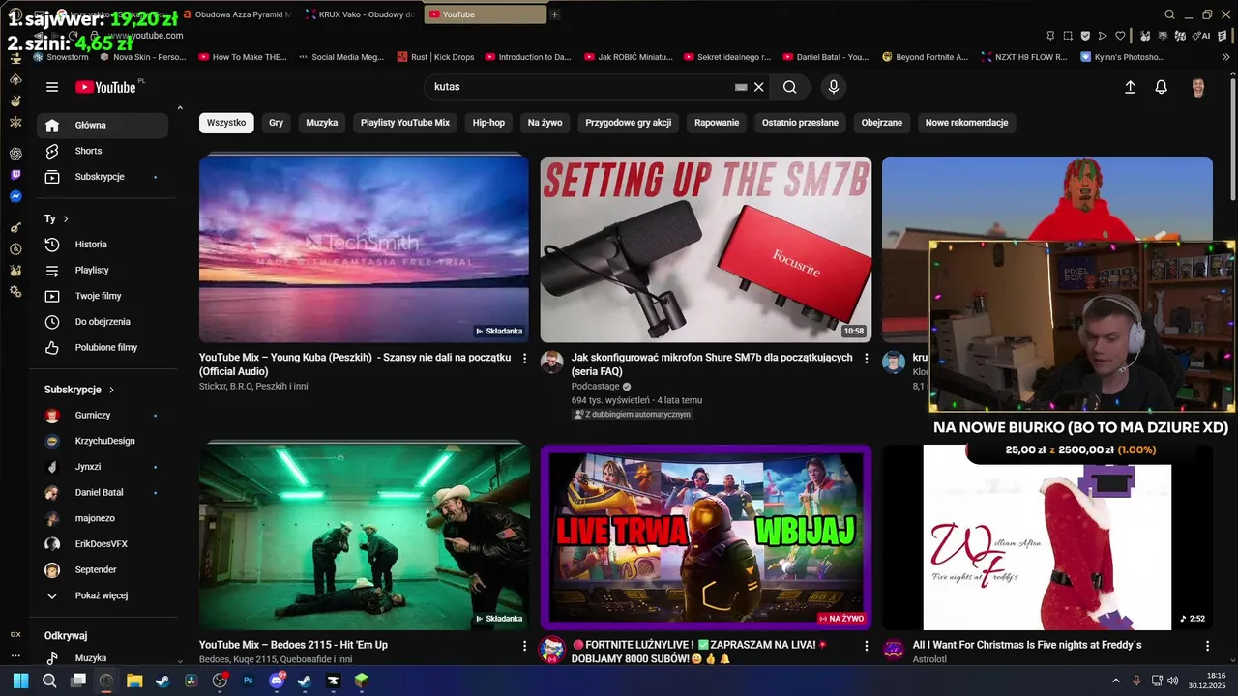Open Do obejrzenia in the sidebar

pos(103,322)
